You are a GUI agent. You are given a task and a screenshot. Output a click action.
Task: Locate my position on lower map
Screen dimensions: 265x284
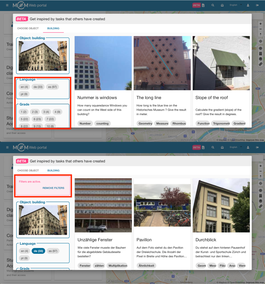pyautogui.click(x=261, y=184)
